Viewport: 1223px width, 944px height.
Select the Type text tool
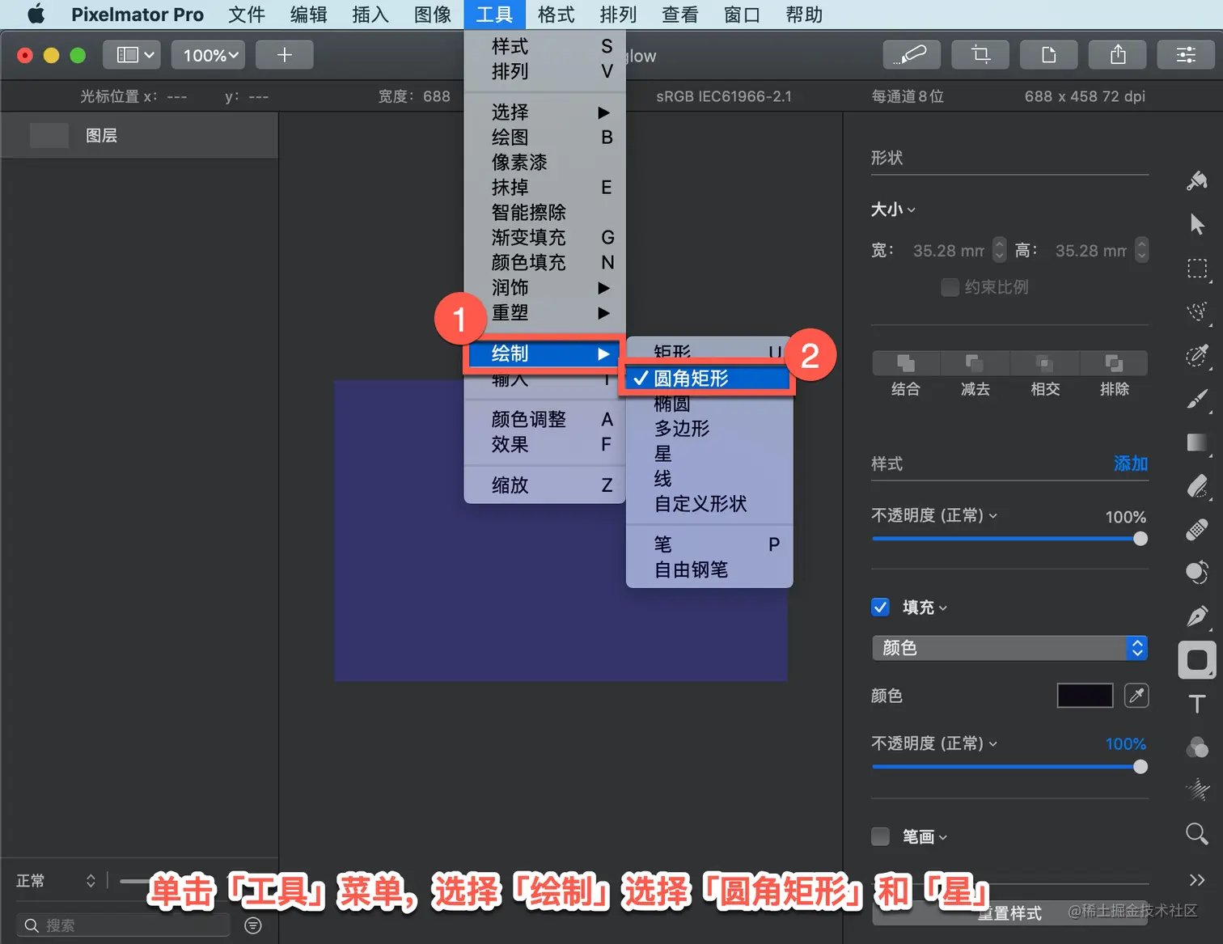(1197, 704)
